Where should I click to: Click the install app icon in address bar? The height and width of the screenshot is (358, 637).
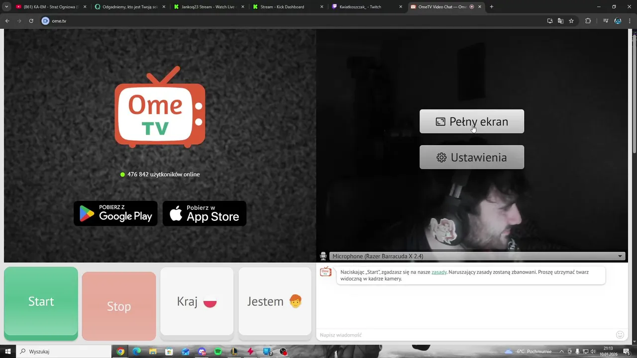pos(550,21)
